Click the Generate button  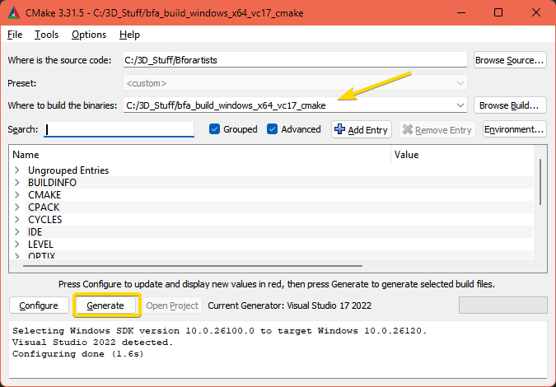(x=105, y=305)
